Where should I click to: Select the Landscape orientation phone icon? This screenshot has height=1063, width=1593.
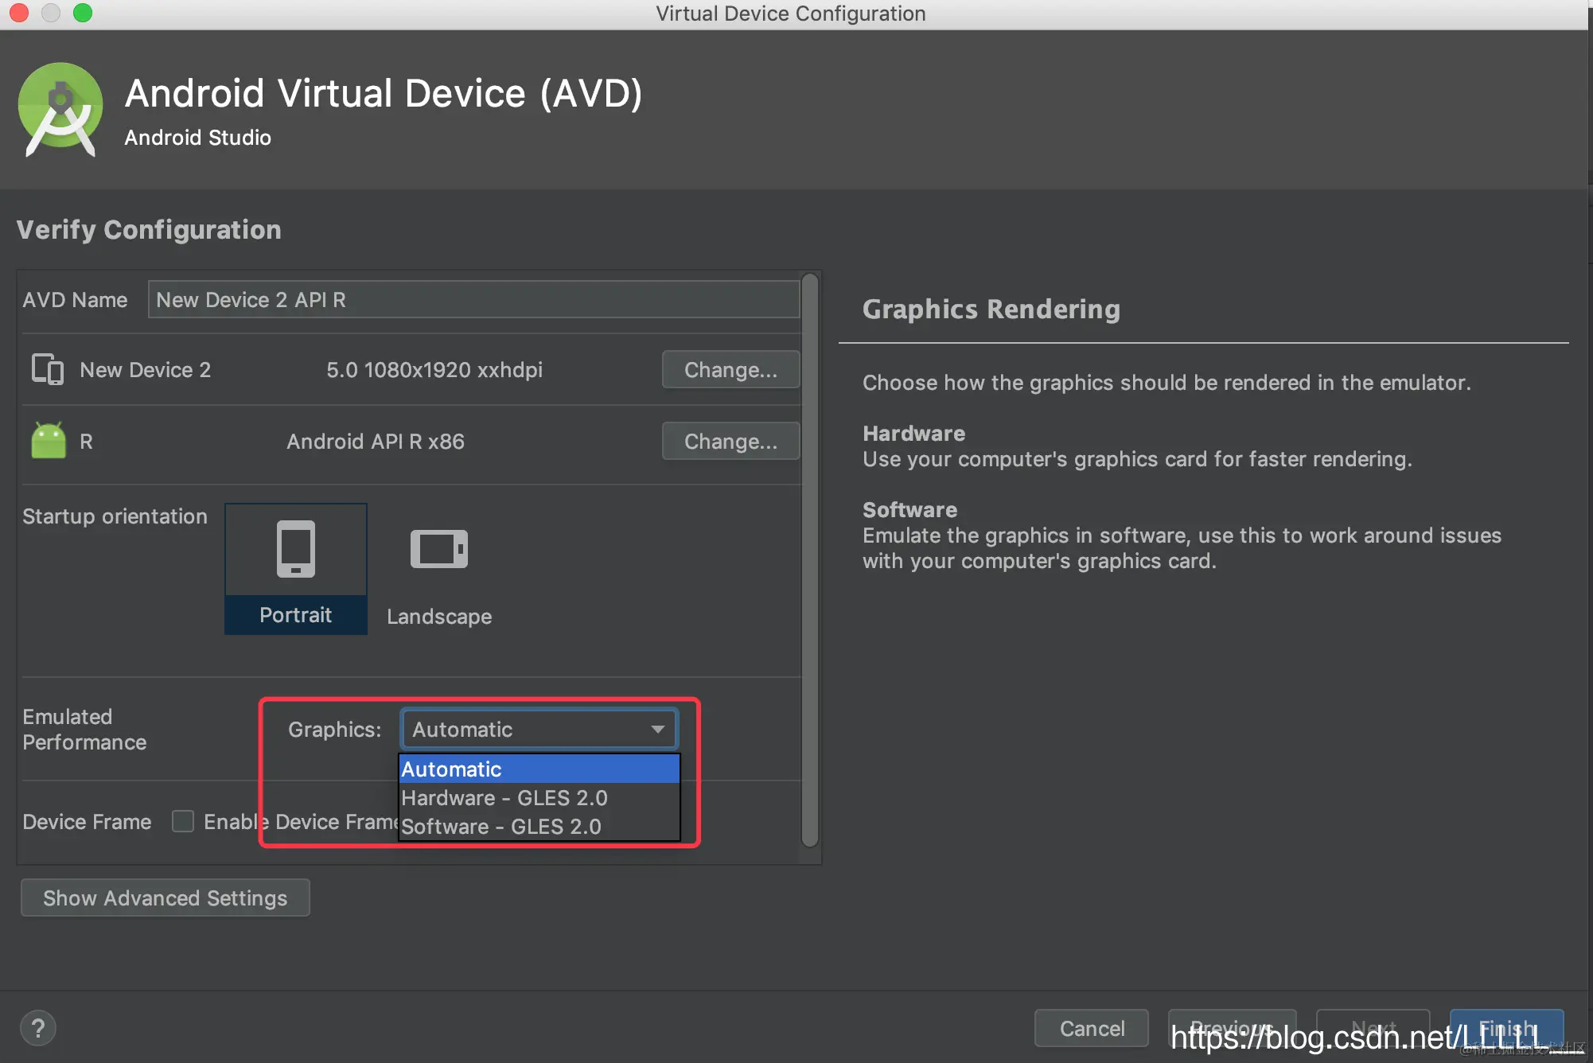pyautogui.click(x=438, y=549)
